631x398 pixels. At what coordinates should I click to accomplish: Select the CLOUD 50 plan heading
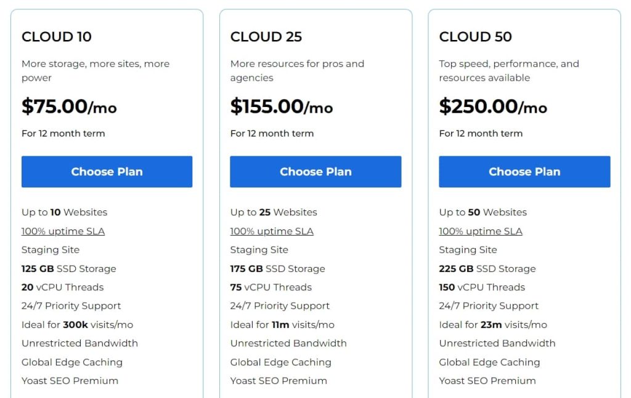(x=475, y=37)
